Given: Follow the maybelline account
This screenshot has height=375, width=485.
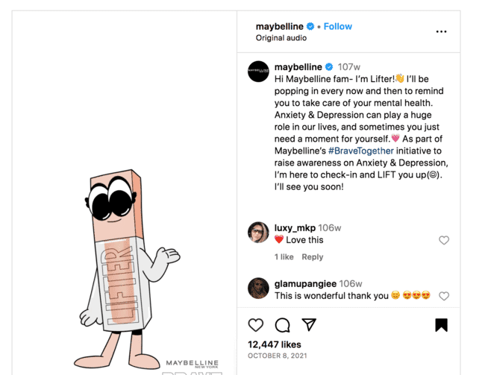Looking at the screenshot, I should point(337,26).
